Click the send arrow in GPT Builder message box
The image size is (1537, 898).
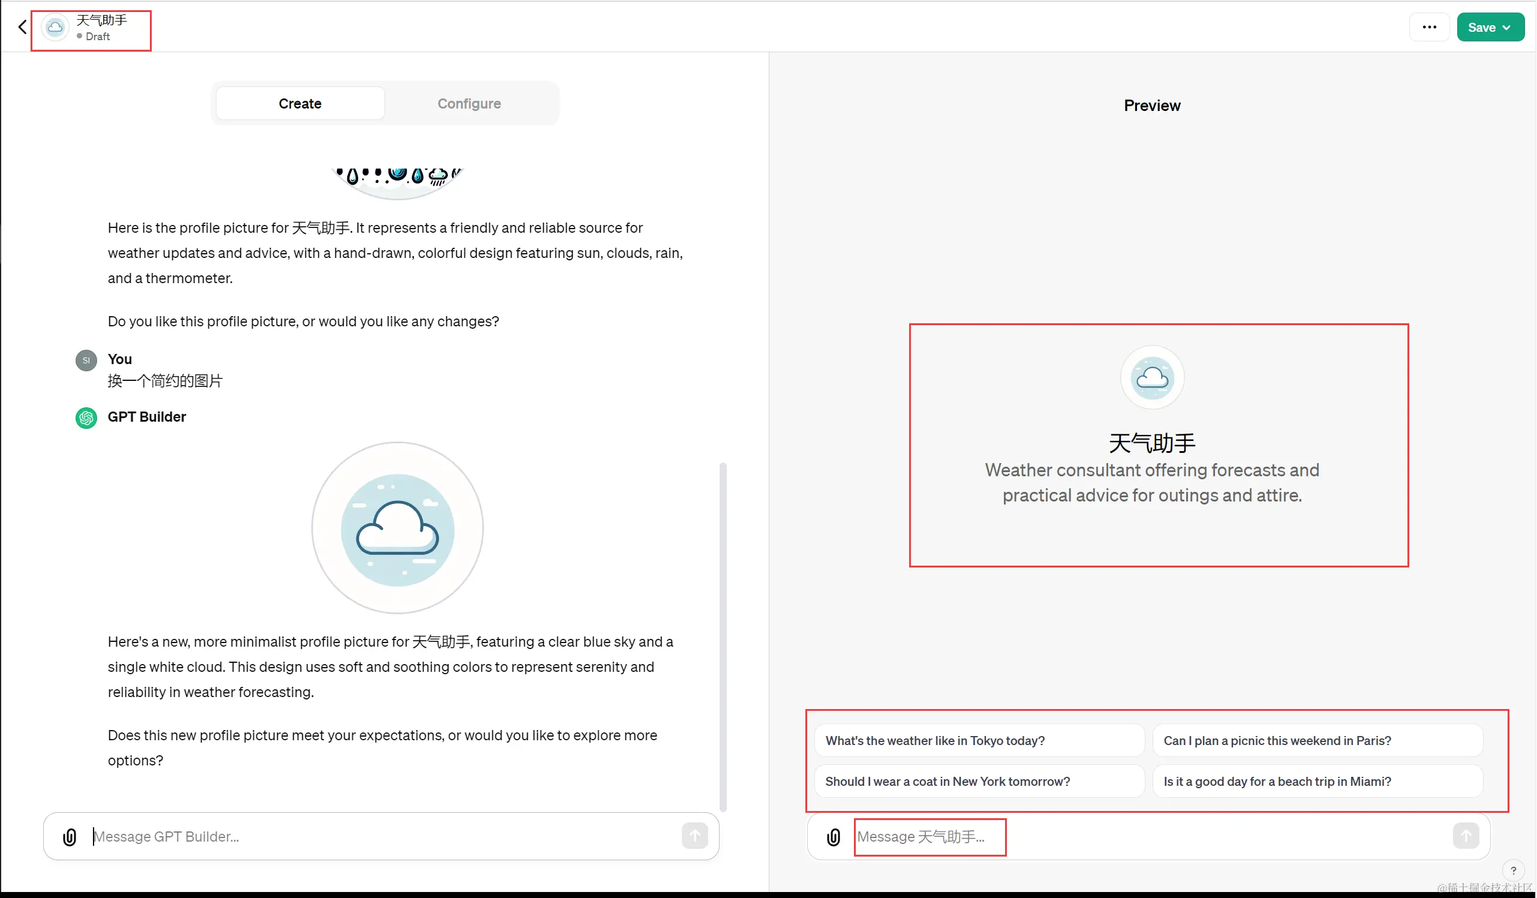pyautogui.click(x=694, y=835)
